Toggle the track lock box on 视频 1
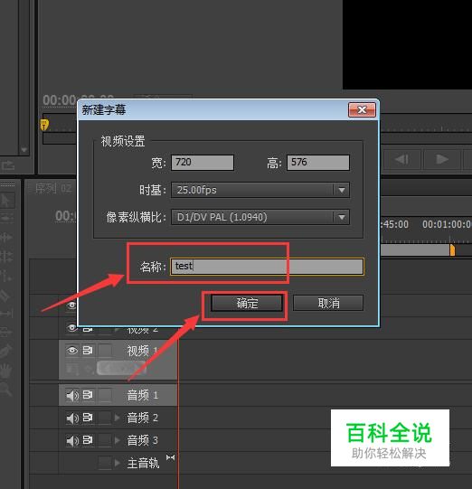472x489 pixels. [105, 351]
